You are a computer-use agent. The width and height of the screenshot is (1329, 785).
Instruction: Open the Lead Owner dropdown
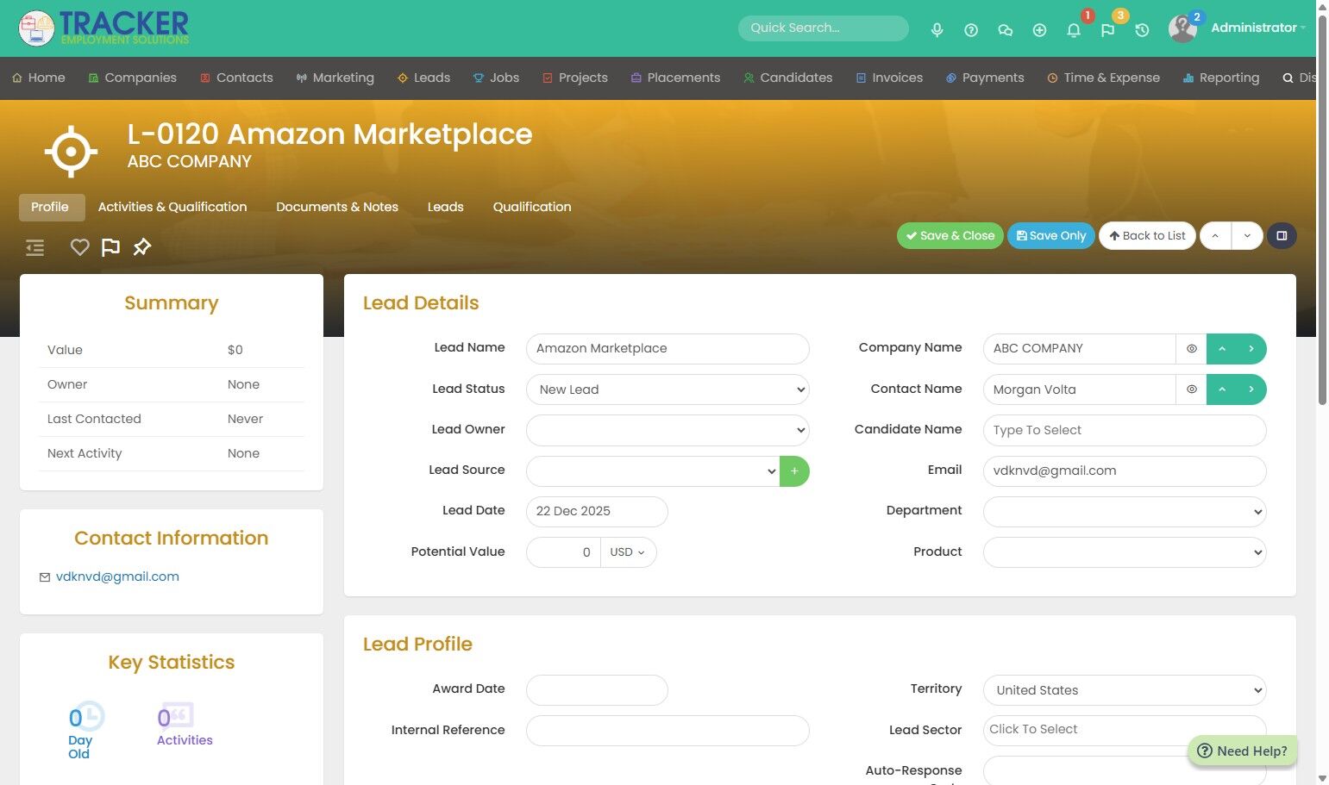[x=668, y=430]
